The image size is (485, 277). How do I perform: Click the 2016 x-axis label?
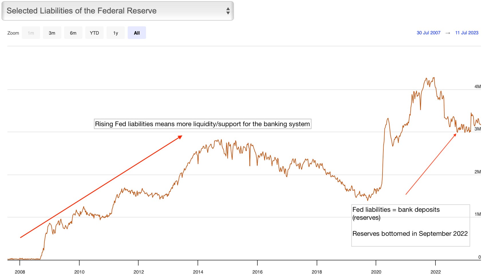click(x=257, y=272)
